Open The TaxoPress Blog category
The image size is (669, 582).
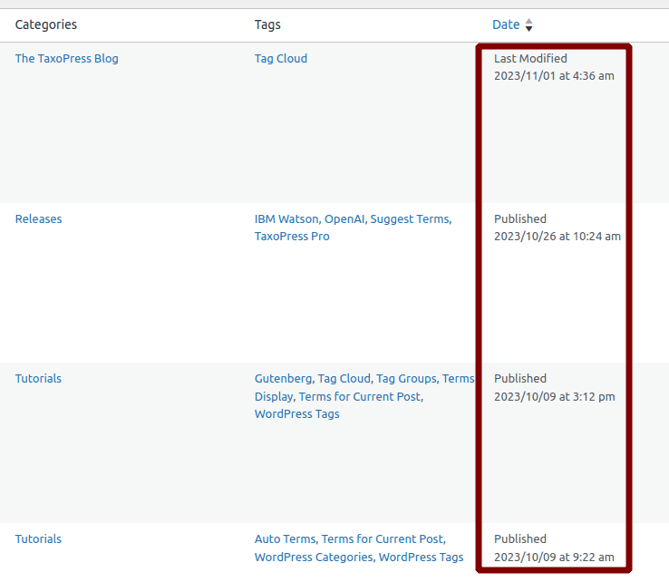point(67,58)
